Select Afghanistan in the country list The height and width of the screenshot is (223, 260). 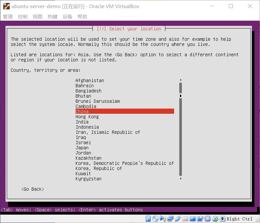90,80
